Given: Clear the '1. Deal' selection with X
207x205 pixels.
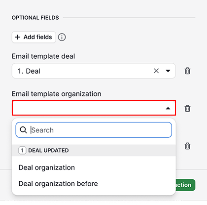Looking at the screenshot, I should 156,71.
